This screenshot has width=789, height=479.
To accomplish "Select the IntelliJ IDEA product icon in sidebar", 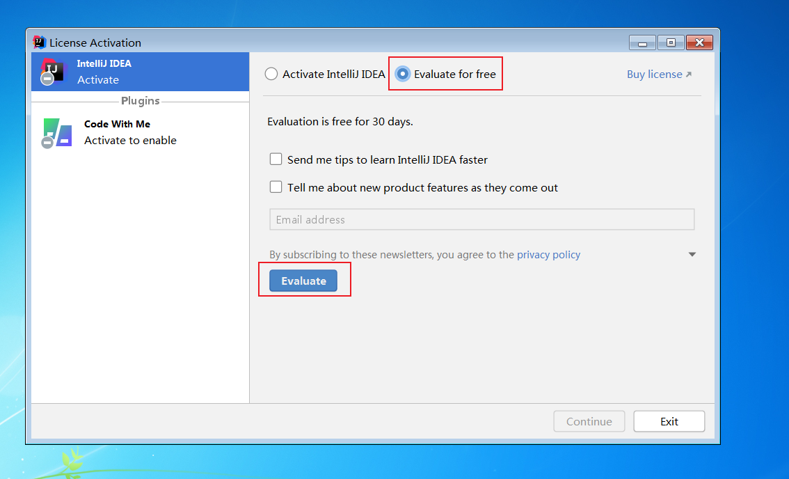I will click(x=54, y=72).
